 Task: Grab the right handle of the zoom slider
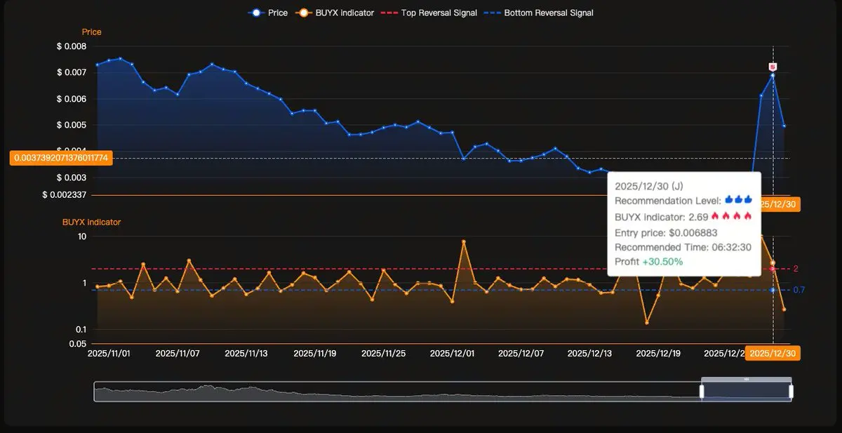791,392
